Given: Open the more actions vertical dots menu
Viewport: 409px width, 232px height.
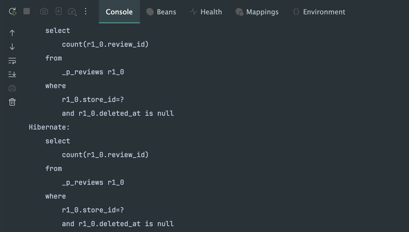Looking at the screenshot, I should [x=86, y=11].
